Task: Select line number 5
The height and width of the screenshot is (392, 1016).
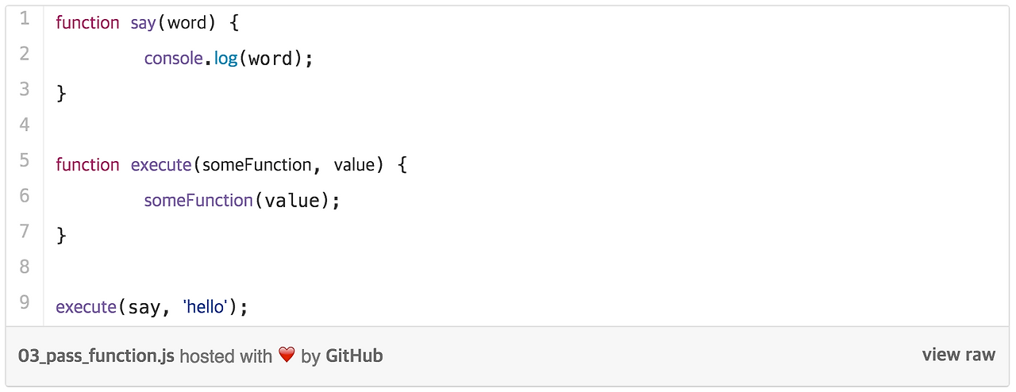Action: 25,160
